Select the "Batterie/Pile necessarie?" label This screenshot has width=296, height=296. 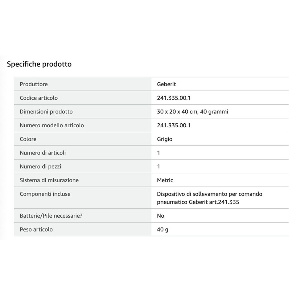click(51, 216)
